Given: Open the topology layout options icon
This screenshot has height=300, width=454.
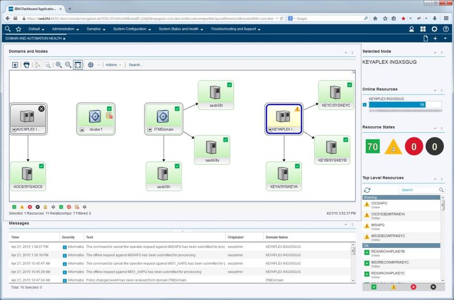Looking at the screenshot, I should pyautogui.click(x=91, y=65).
